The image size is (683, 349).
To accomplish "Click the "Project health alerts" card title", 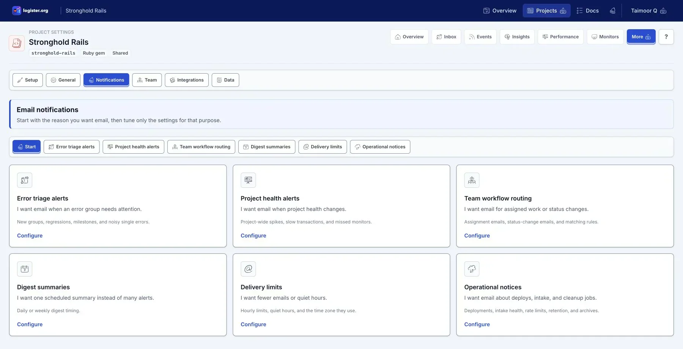I will [270, 198].
